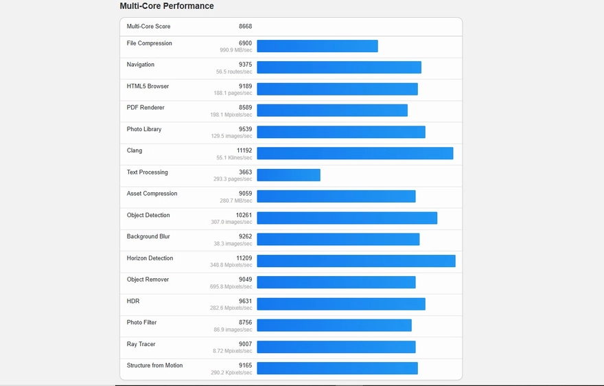Click the PDF Renderer score bar

coord(332,111)
